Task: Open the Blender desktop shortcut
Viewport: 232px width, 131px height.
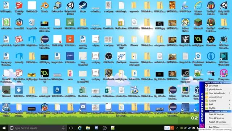Action: click(45, 5)
